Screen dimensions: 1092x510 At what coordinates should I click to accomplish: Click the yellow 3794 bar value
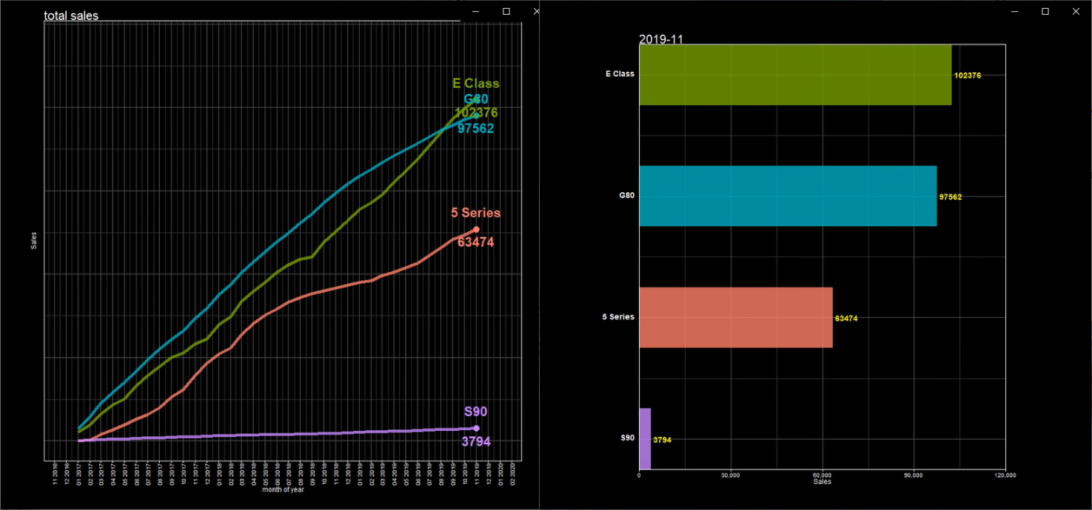[x=662, y=440]
